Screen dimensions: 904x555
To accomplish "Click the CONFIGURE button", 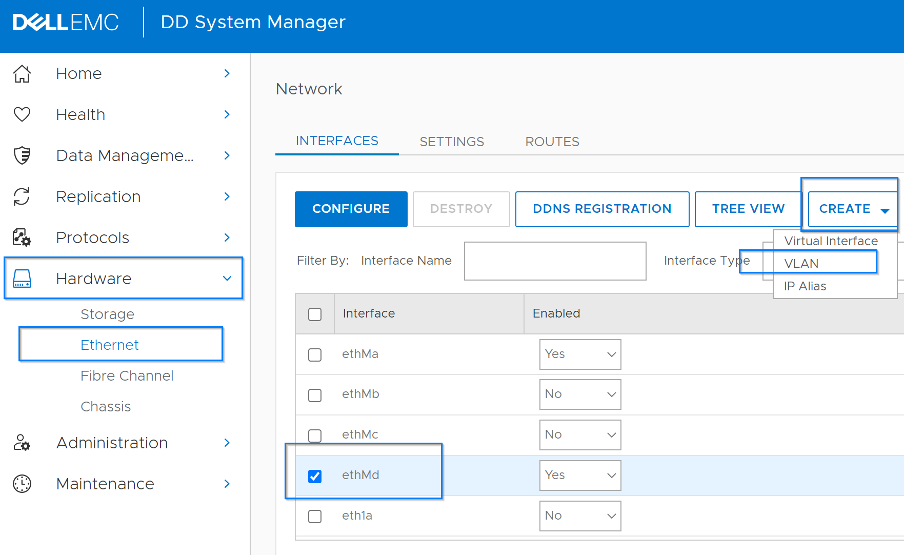I will pos(351,209).
